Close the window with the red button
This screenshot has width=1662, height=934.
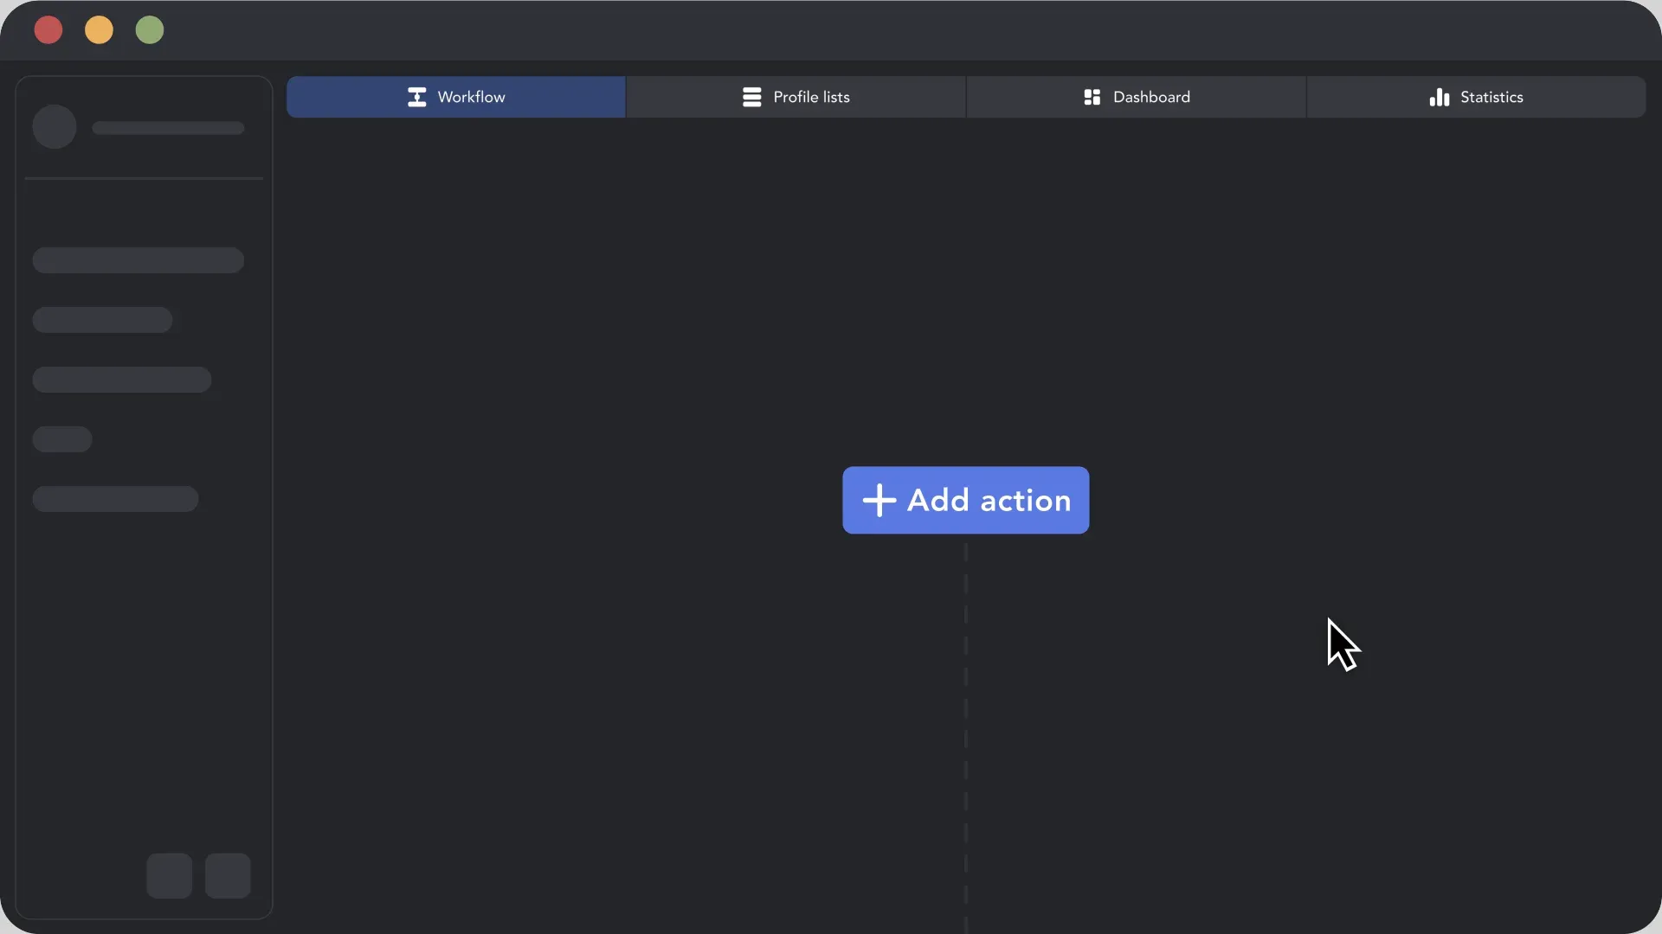48,30
